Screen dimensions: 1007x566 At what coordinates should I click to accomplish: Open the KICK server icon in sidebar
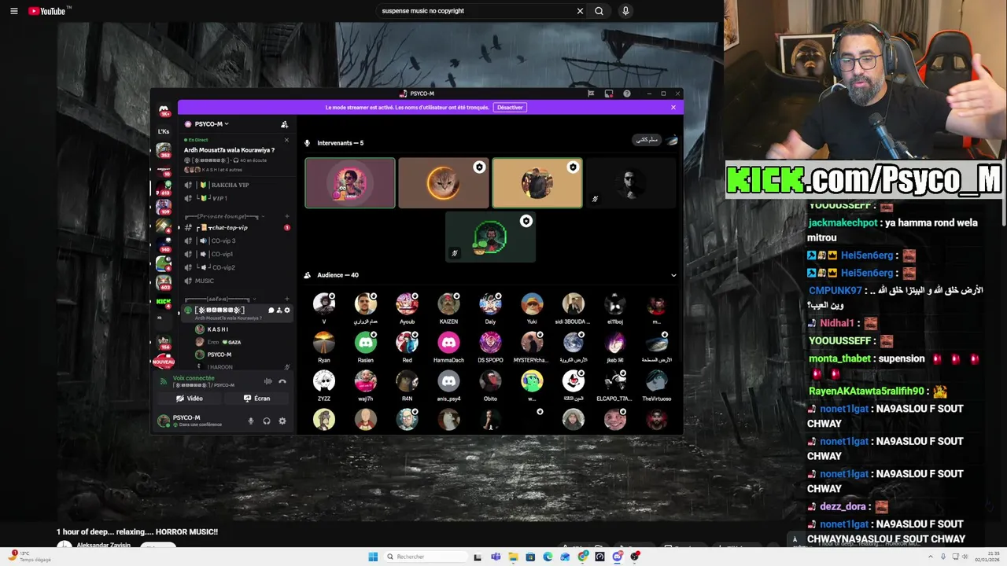click(x=164, y=302)
